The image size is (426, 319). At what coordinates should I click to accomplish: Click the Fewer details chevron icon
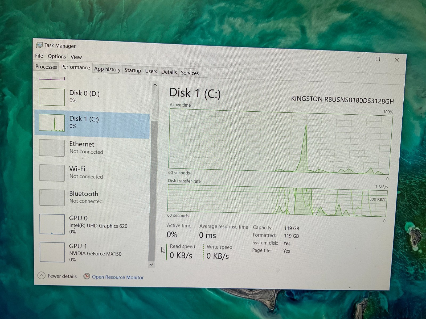tap(42, 275)
